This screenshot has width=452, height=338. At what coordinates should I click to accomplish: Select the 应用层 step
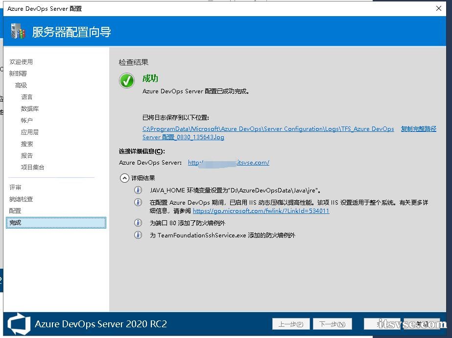[x=30, y=132]
